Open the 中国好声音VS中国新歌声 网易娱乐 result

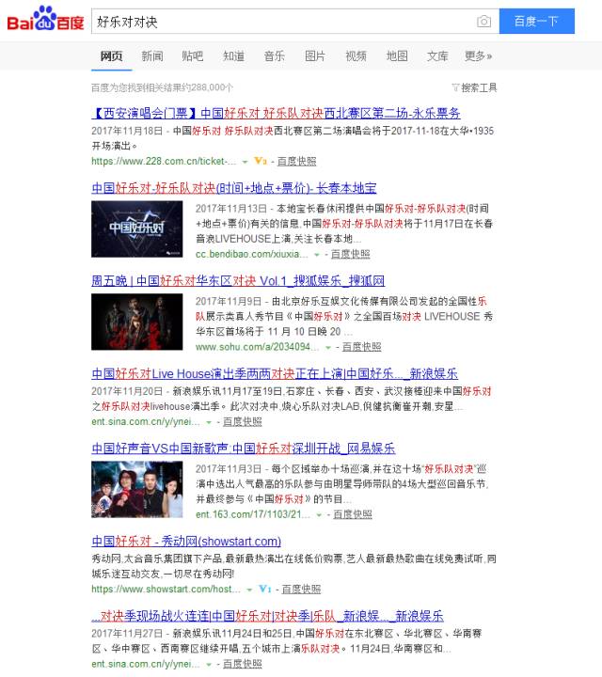(x=243, y=449)
